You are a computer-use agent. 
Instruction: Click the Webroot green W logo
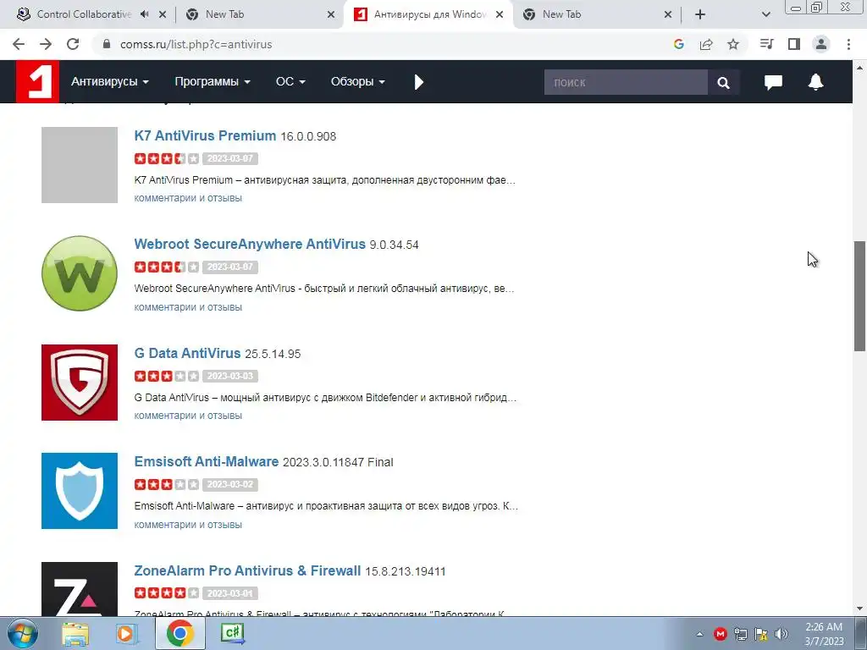(80, 273)
